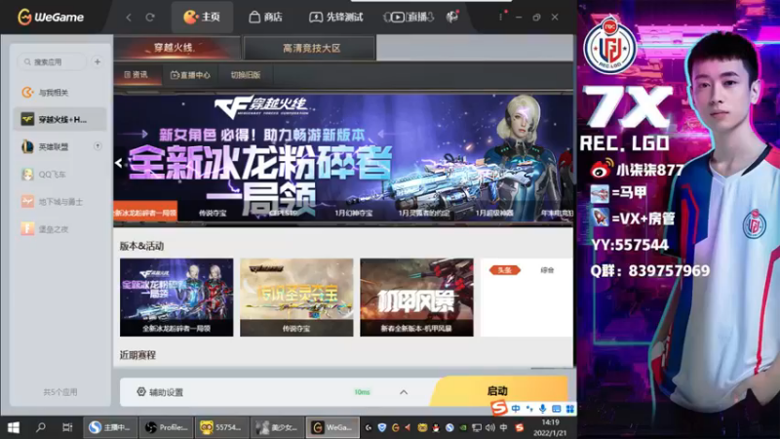Click the plus button beside search
This screenshot has height=439, width=780.
97,61
